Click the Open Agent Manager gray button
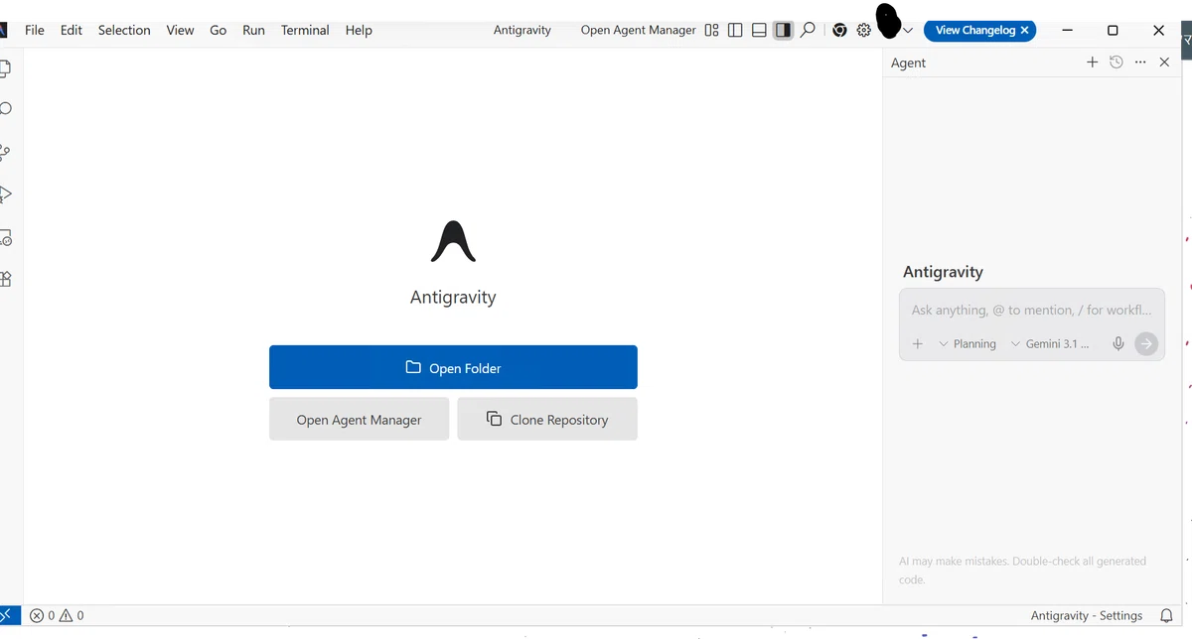 point(359,419)
